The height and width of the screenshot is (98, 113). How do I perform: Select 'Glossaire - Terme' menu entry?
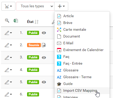point(82,77)
